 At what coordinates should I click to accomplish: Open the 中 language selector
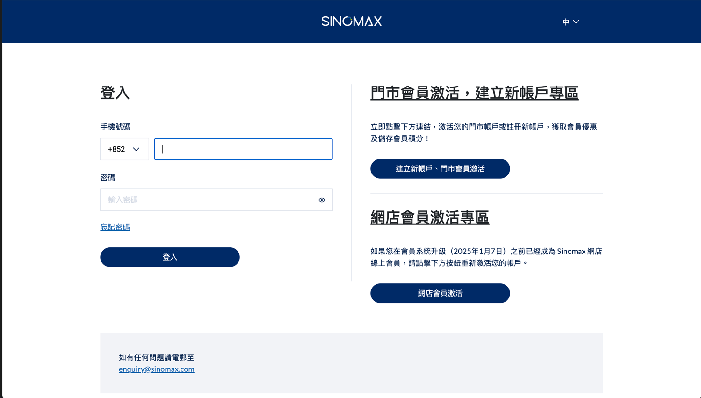570,22
